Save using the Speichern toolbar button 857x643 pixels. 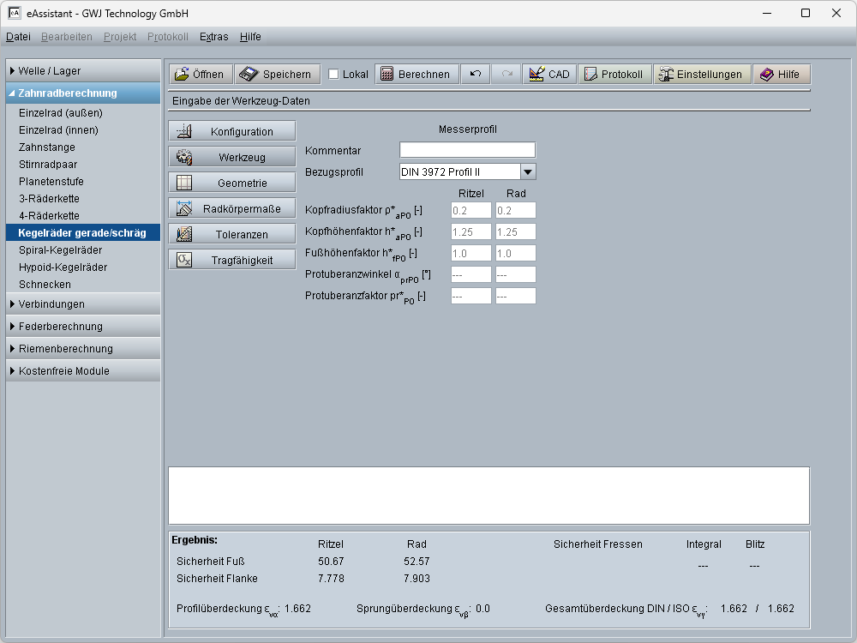[x=278, y=75]
